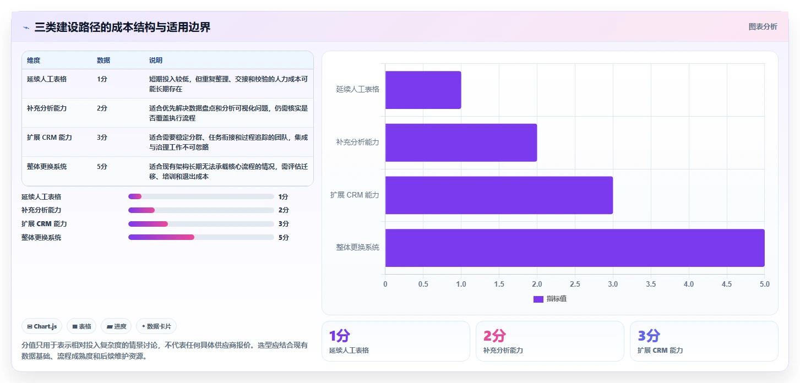
Task: Click the 整体更换系统 y-axis label in chart
Action: coord(358,248)
